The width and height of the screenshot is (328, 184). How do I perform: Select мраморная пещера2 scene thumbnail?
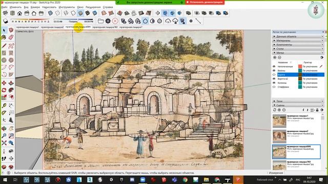coord(279,136)
